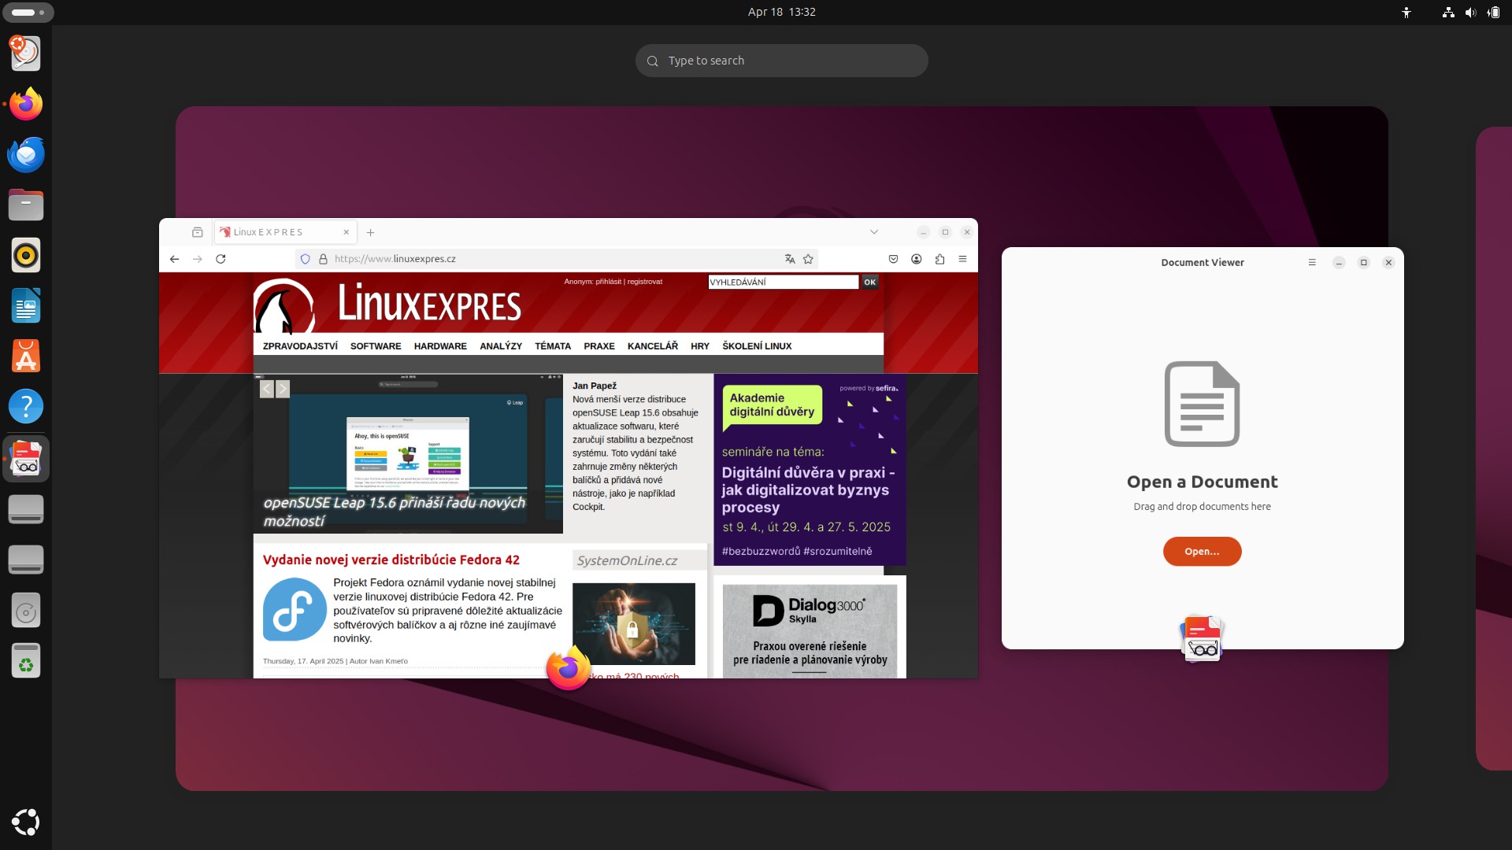Open Document Viewer hamburger menu
The height and width of the screenshot is (850, 1512).
[1312, 263]
